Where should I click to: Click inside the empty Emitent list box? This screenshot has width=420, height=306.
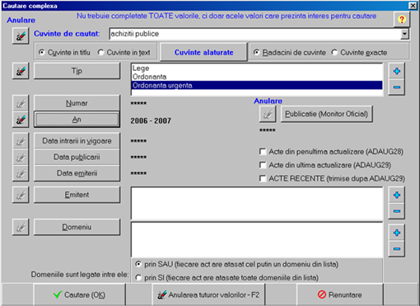(x=257, y=204)
